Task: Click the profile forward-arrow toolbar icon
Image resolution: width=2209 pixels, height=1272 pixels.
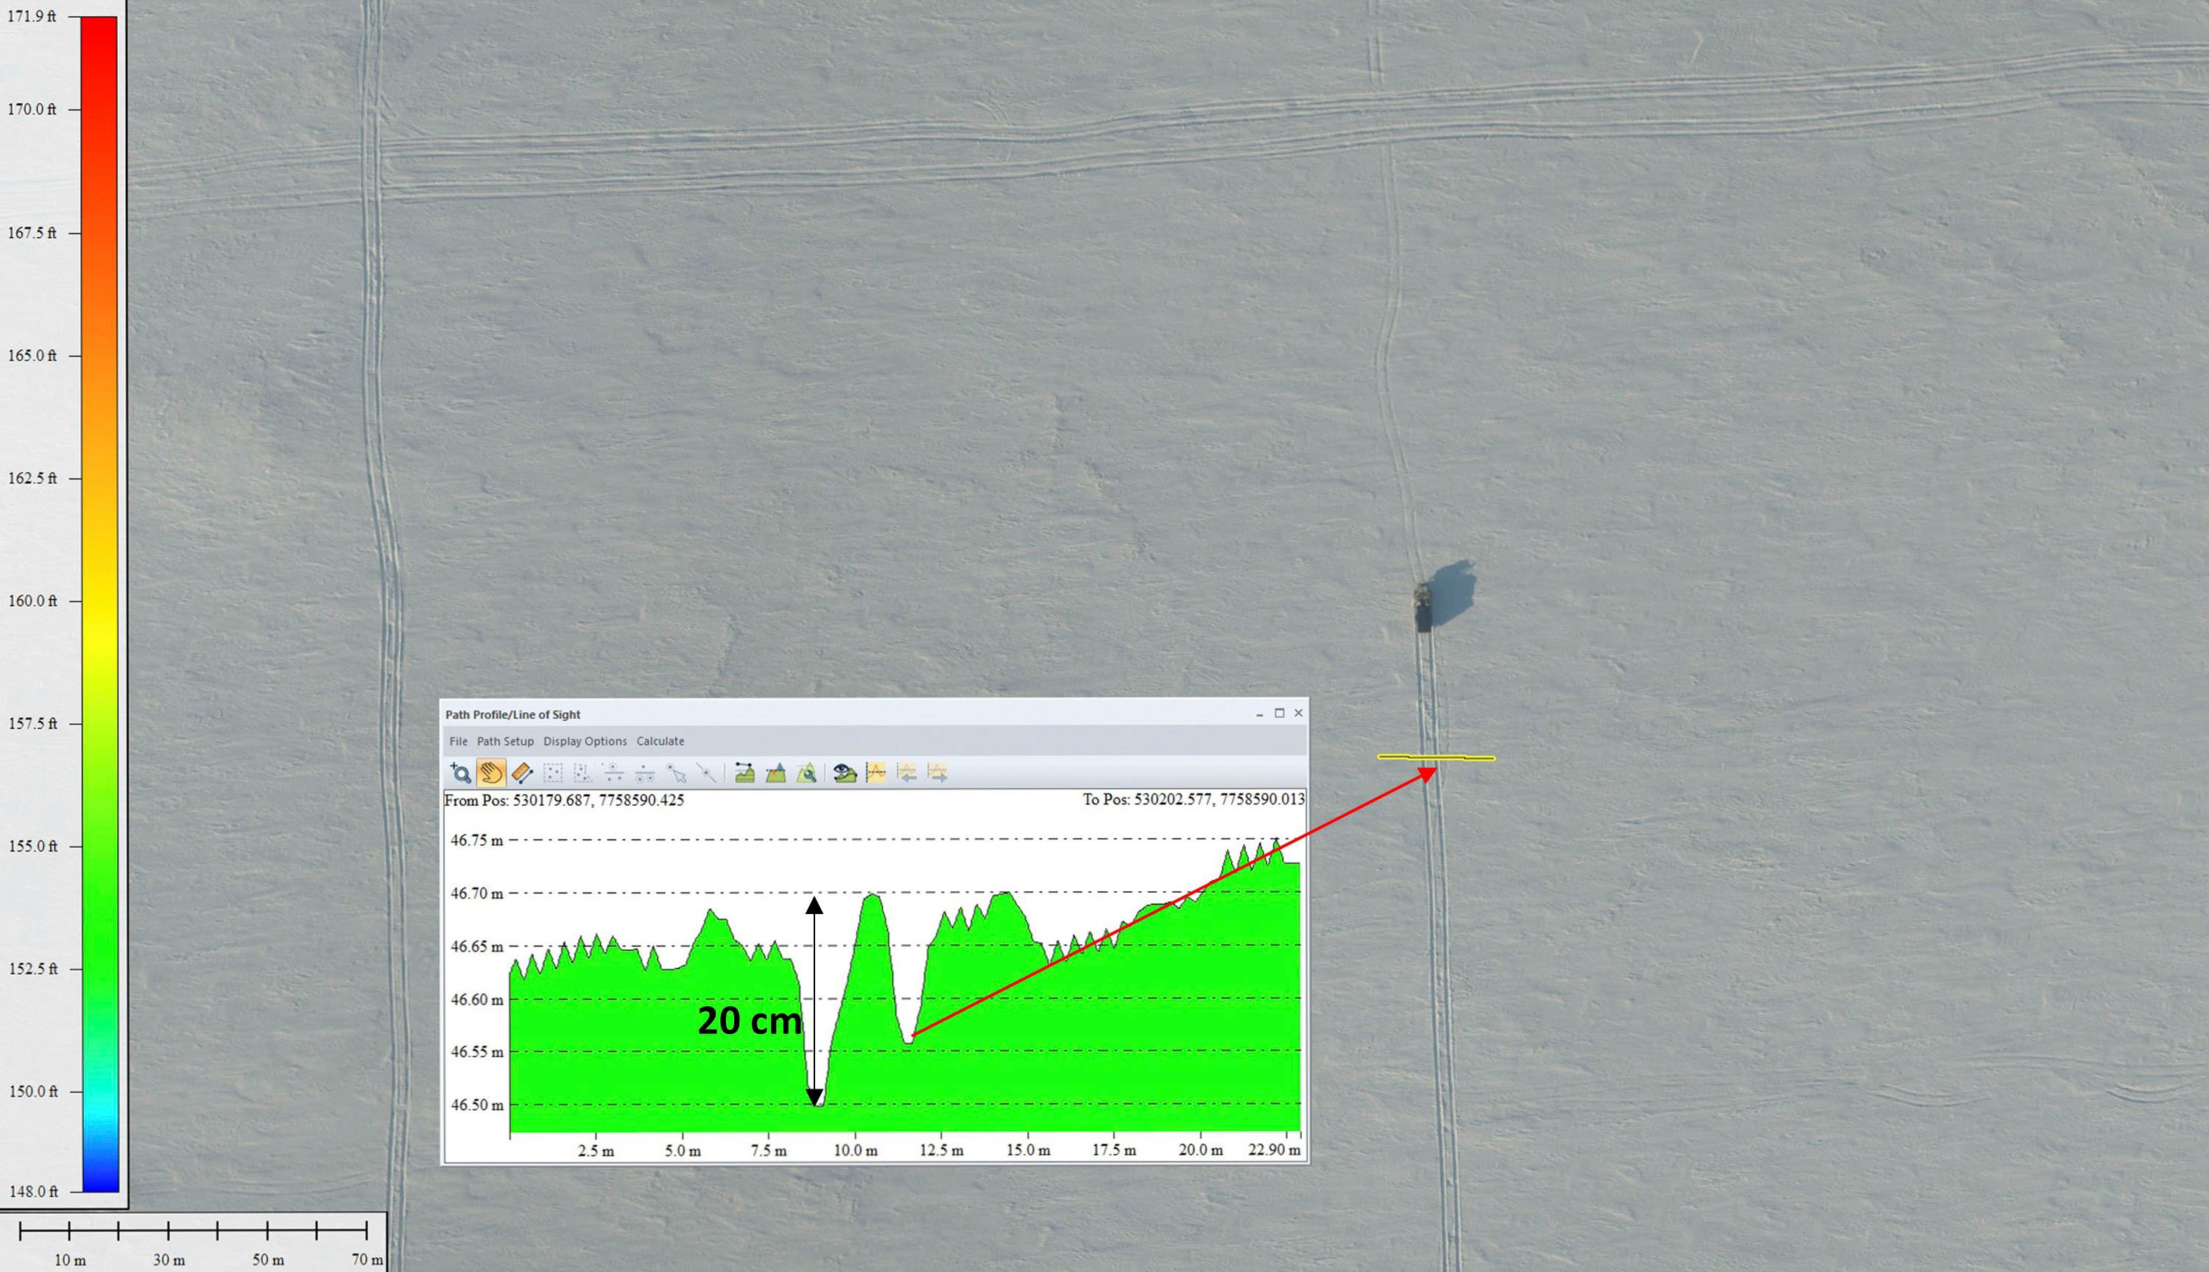Action: pyautogui.click(x=938, y=773)
